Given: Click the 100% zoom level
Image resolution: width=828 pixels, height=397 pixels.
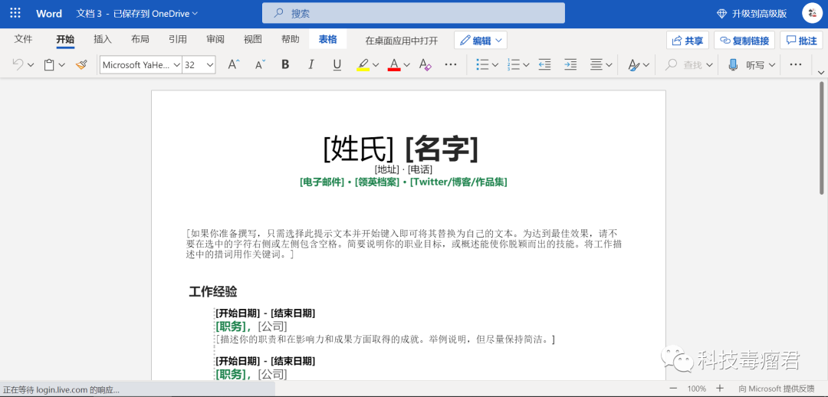Looking at the screenshot, I should [x=696, y=389].
